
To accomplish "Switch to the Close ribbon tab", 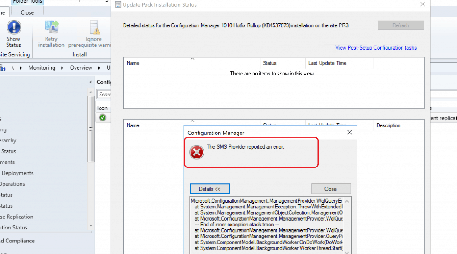I will click(27, 12).
